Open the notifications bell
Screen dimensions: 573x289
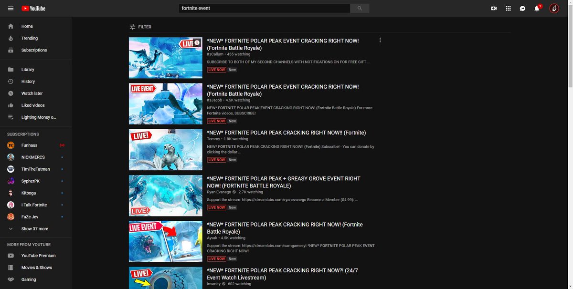pyautogui.click(x=537, y=8)
